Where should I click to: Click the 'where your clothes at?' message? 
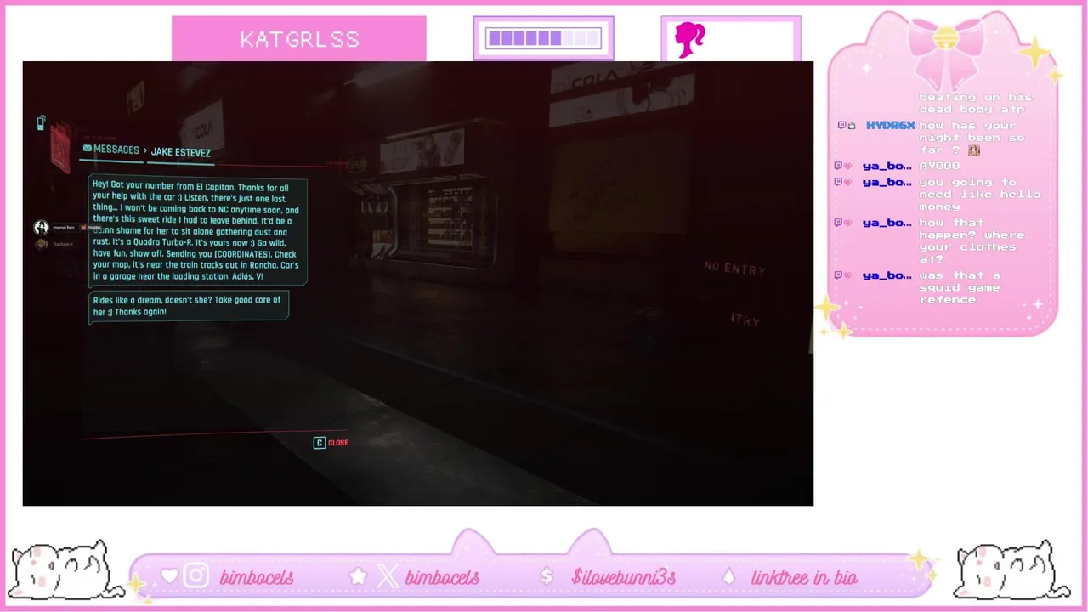click(x=972, y=241)
